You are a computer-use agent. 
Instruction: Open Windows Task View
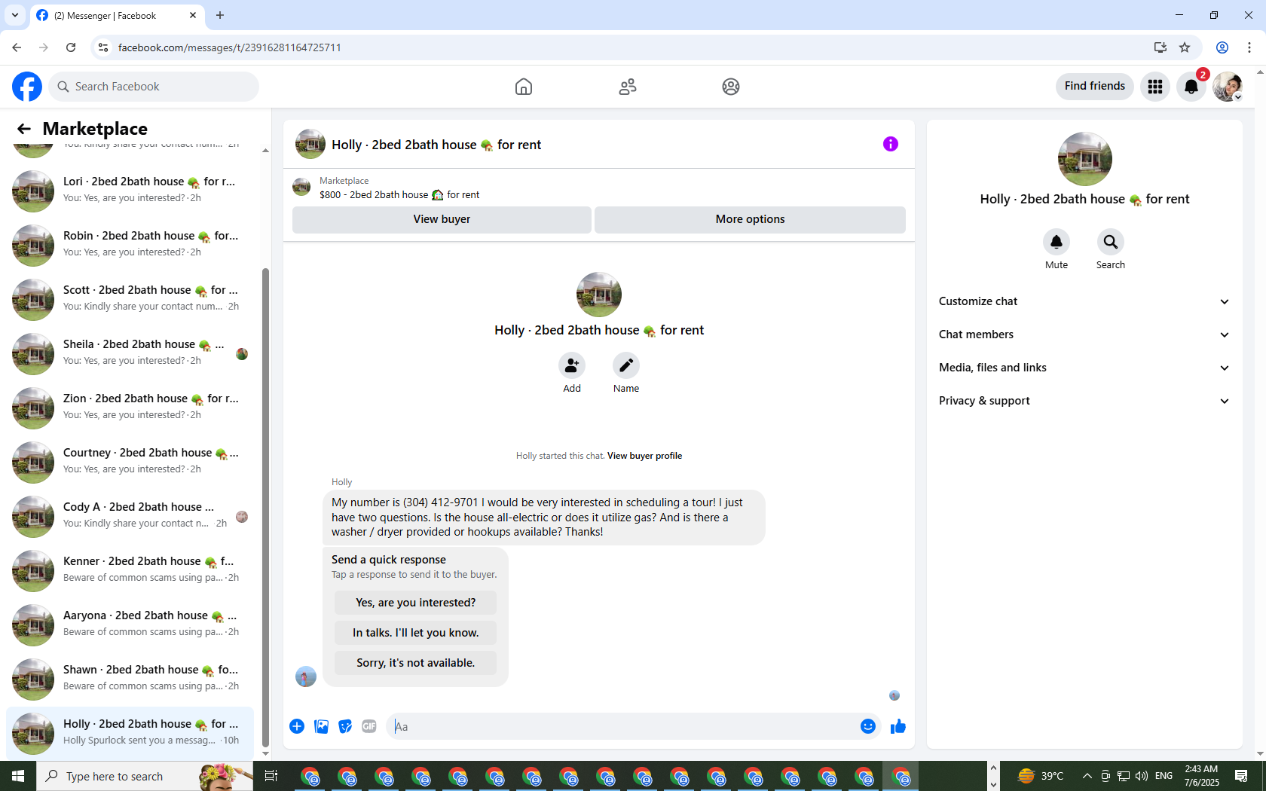pyautogui.click(x=271, y=776)
